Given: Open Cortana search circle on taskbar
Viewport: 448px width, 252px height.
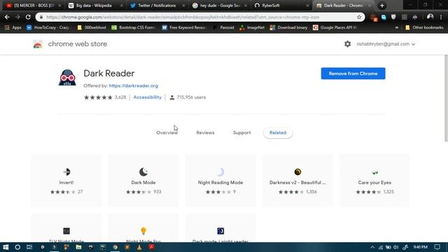Looking at the screenshot, I should point(17,247).
